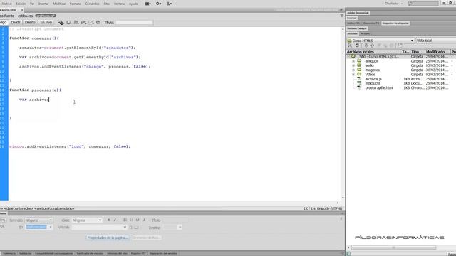Open the Edición menu
The width and height of the screenshot is (456, 256).
tap(21, 4)
